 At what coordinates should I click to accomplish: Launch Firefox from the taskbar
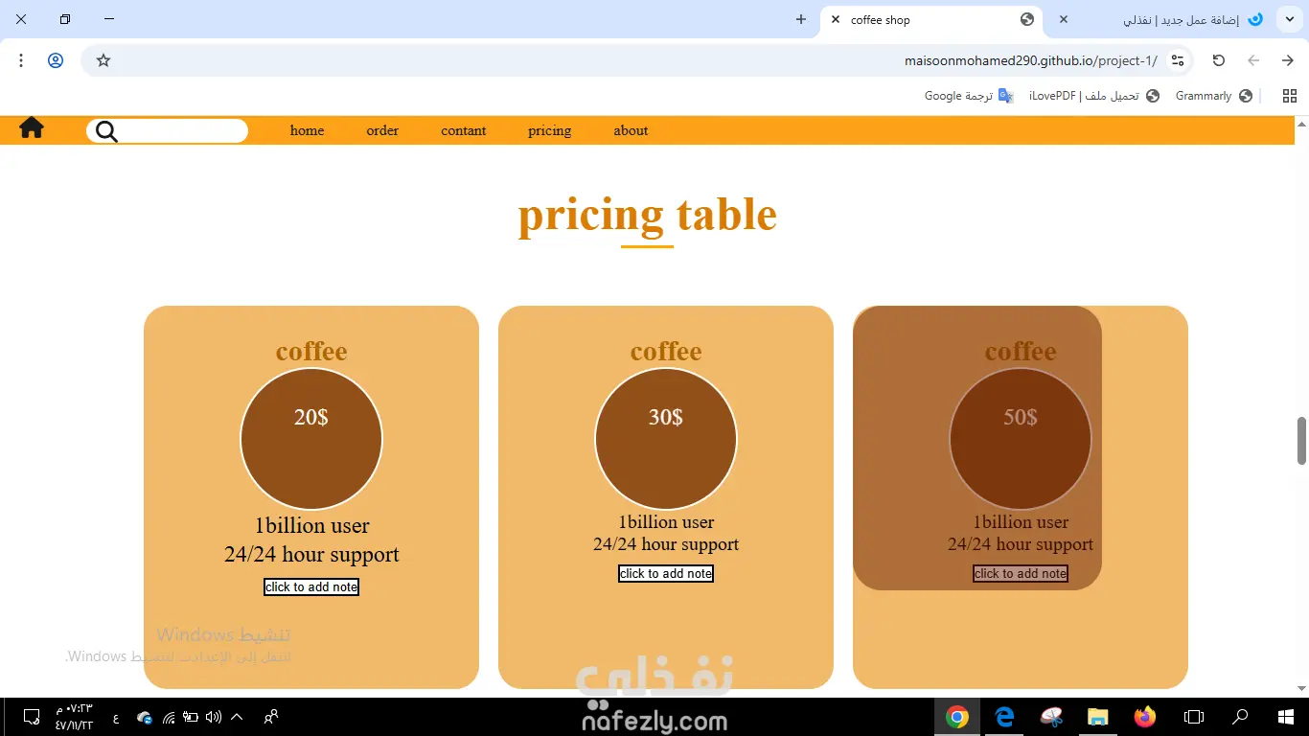[x=1145, y=717]
